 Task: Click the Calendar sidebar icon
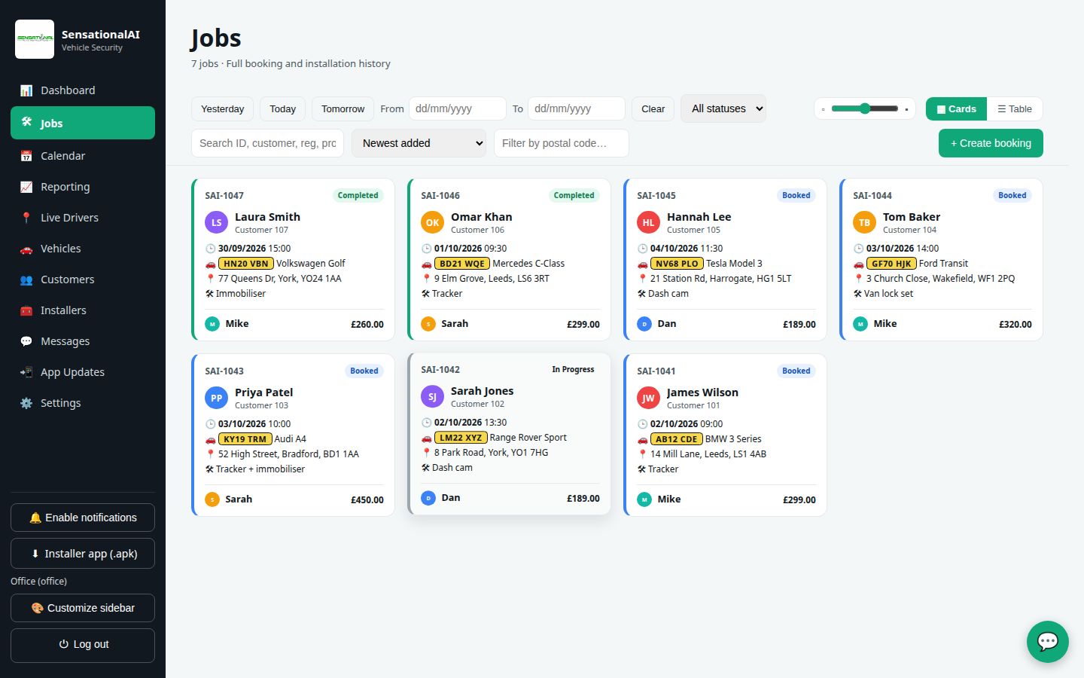tap(26, 156)
